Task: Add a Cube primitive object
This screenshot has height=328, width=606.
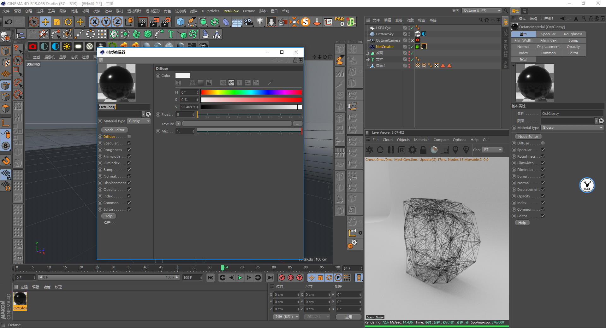Action: coord(180,22)
